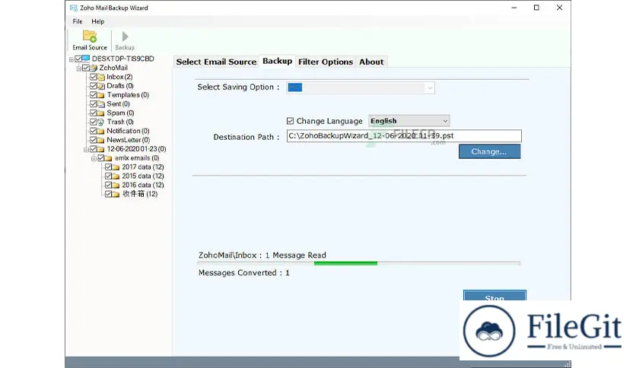Viewport: 636px width, 368px height.
Task: Click the 2016 data folder icon
Action: pos(116,186)
